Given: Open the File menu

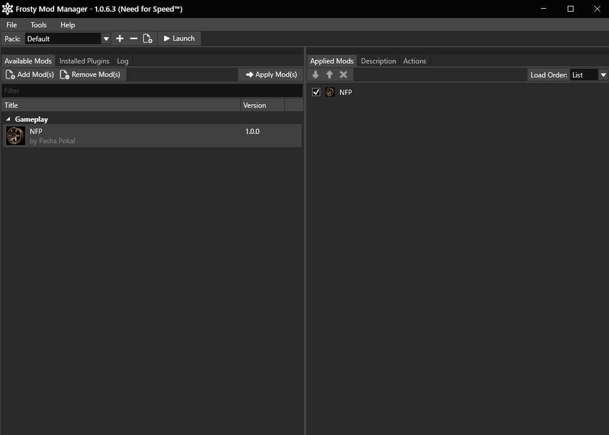Looking at the screenshot, I should [x=12, y=25].
